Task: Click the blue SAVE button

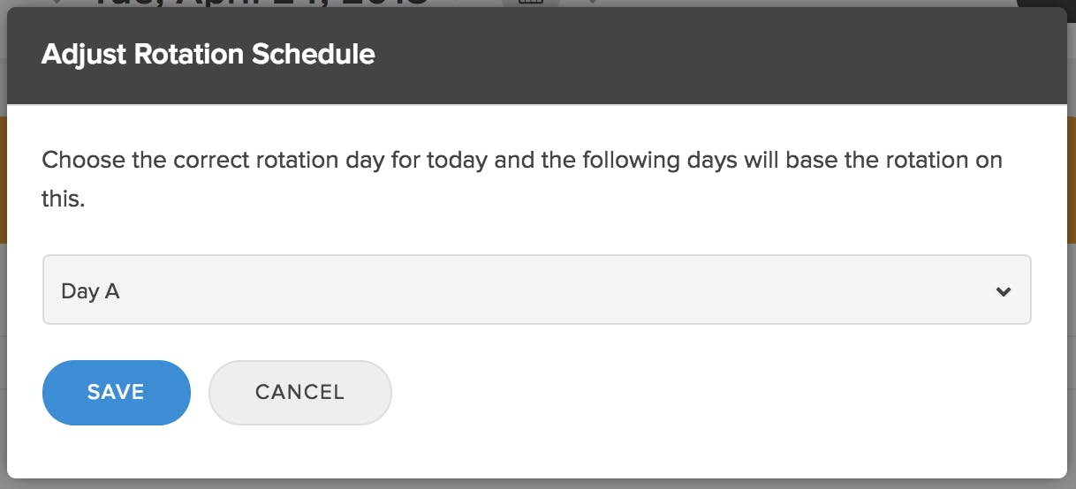Action: 116,392
